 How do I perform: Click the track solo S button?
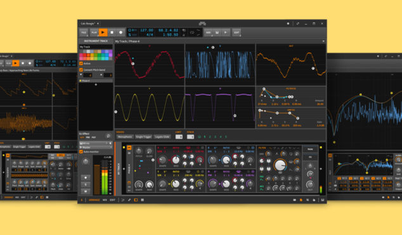86,184
